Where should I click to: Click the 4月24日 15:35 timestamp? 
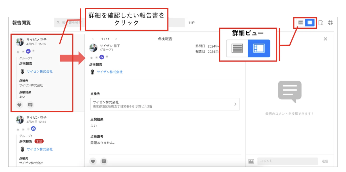tap(36, 44)
